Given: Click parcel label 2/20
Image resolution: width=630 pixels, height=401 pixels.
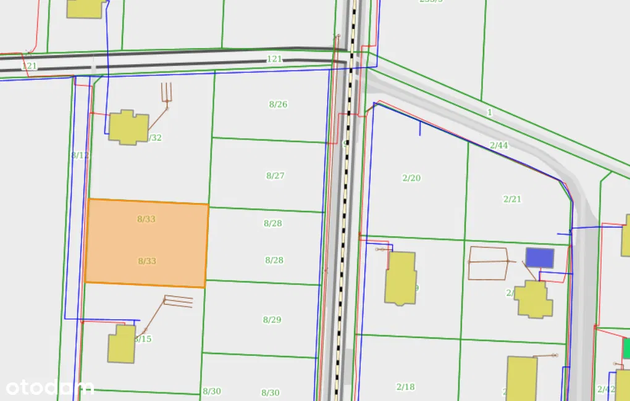Looking at the screenshot, I should tap(411, 178).
